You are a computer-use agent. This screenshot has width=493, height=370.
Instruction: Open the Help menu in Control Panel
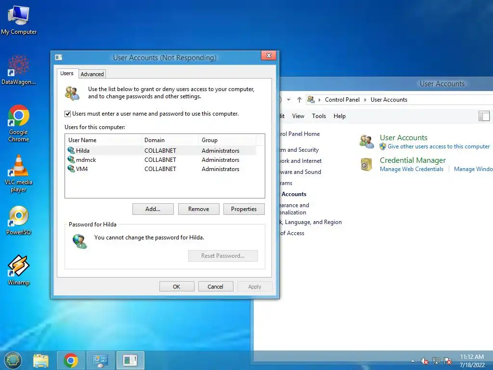pos(339,116)
